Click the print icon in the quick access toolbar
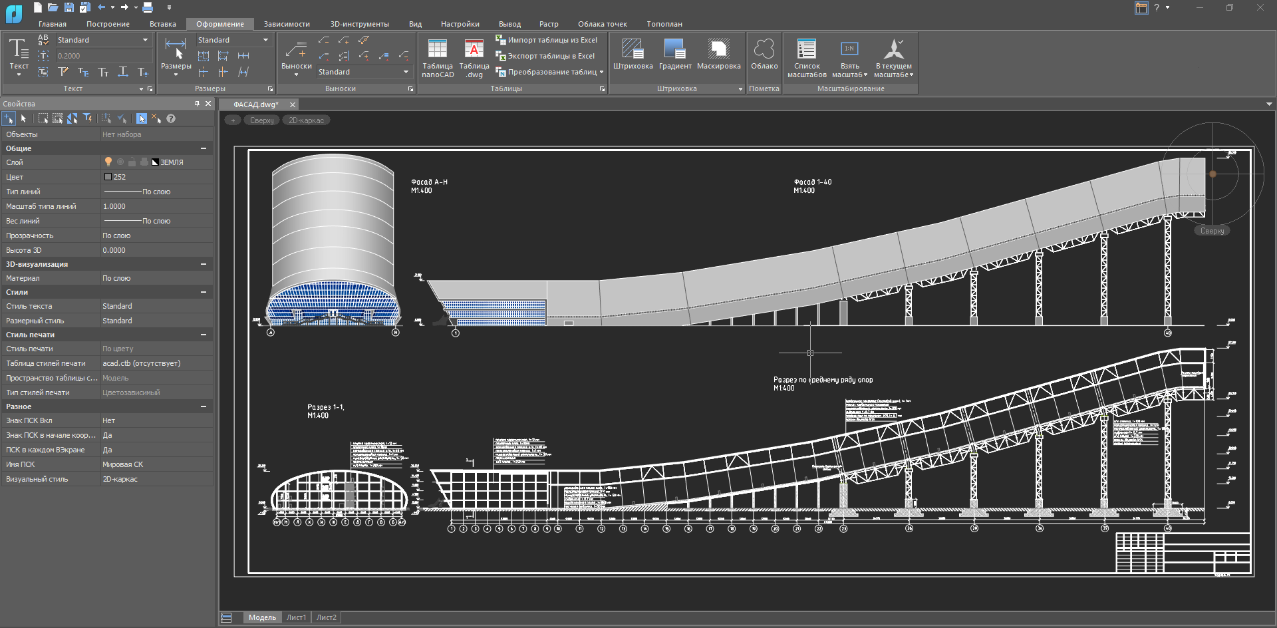The width and height of the screenshot is (1277, 628). pos(148,7)
